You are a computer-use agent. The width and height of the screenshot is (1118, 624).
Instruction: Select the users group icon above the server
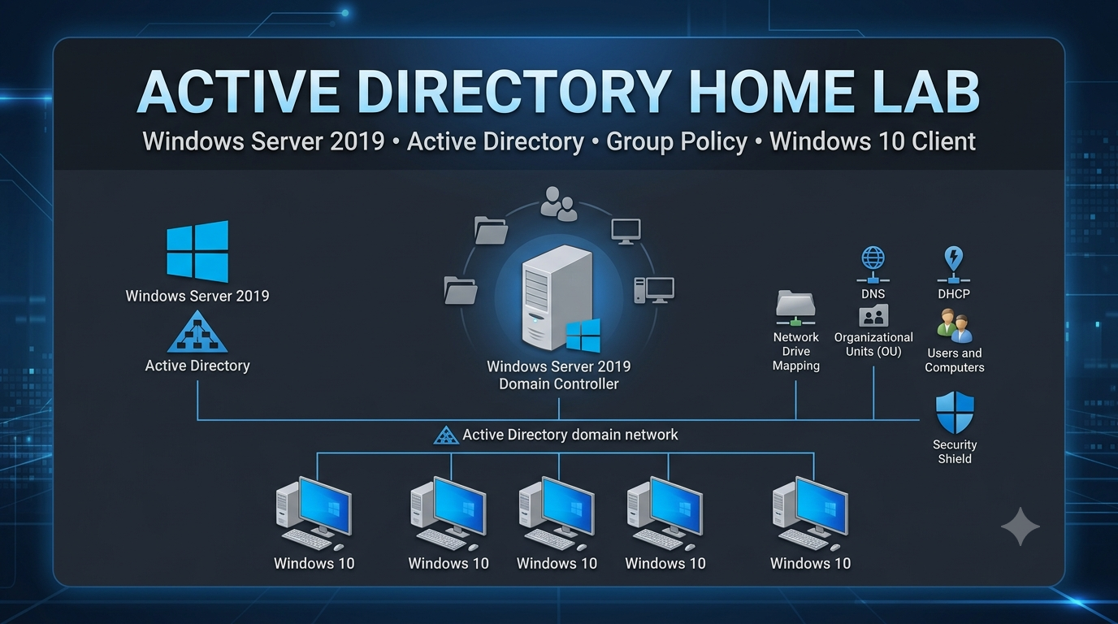(559, 203)
